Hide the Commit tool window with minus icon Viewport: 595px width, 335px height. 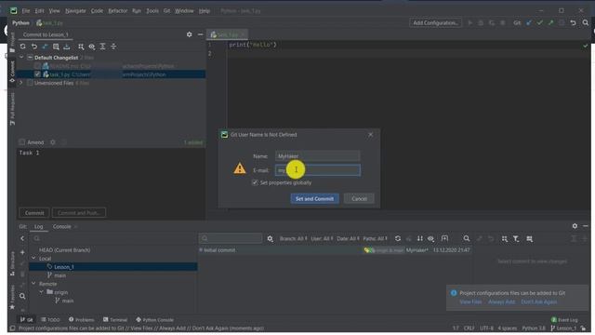pyautogui.click(x=201, y=34)
